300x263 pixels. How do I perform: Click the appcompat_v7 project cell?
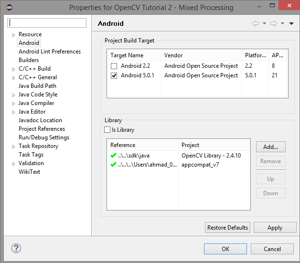pos(200,165)
